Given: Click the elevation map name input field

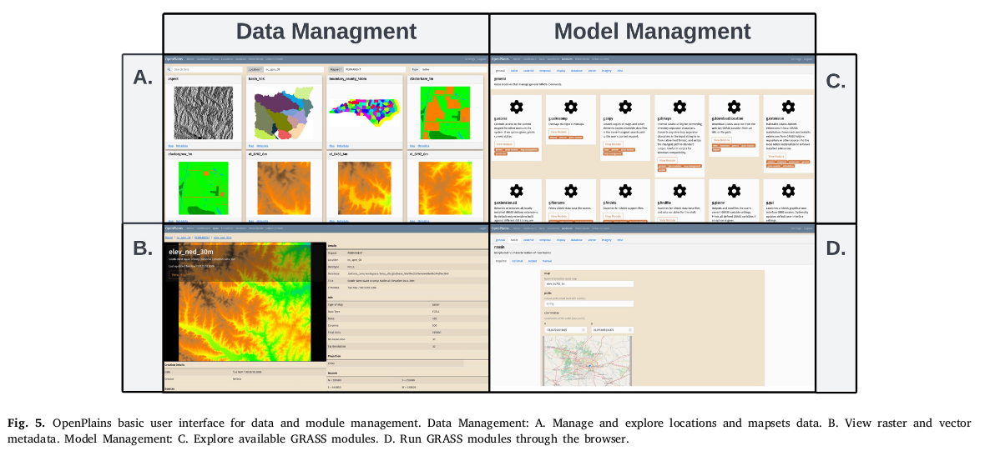Looking at the screenshot, I should [588, 285].
